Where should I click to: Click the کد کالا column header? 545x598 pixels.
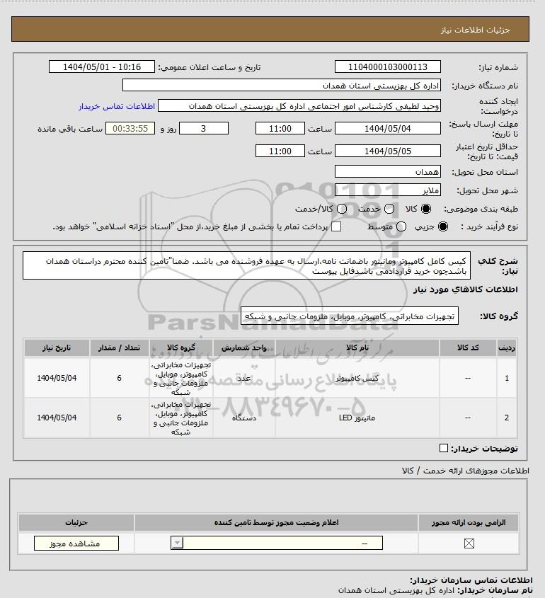[468, 347]
